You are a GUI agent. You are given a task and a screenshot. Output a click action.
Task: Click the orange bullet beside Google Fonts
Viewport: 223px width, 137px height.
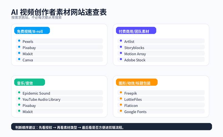[121, 111]
